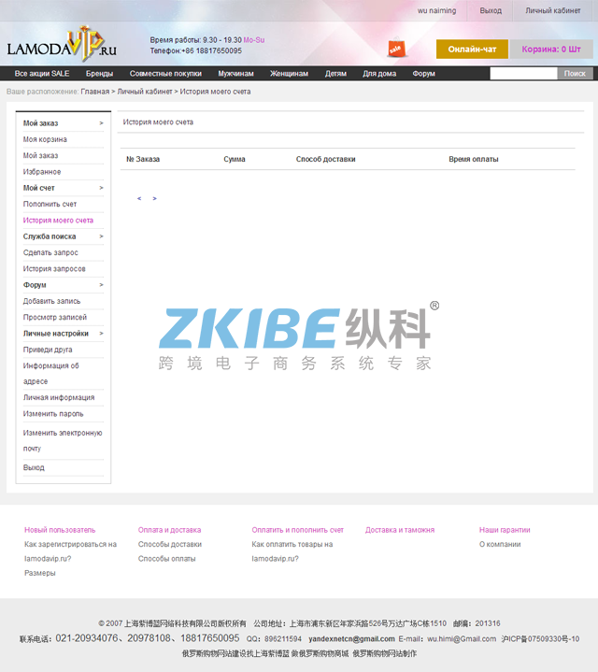Open Все акции SALE menu
Viewport: 598px width, 672px height.
pyautogui.click(x=42, y=74)
